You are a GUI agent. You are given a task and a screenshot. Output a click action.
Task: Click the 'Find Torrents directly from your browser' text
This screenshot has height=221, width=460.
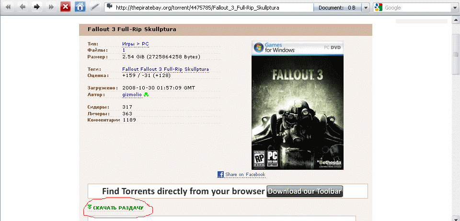coord(184,191)
